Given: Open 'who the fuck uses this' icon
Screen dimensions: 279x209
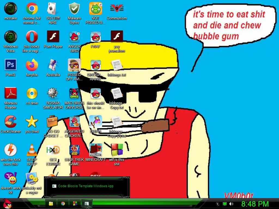Looking at the screenshot, I should pyautogui.click(x=11, y=150).
